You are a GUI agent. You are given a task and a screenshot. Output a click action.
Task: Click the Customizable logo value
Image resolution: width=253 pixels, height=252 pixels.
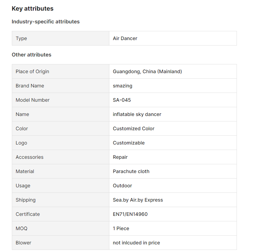(x=129, y=143)
